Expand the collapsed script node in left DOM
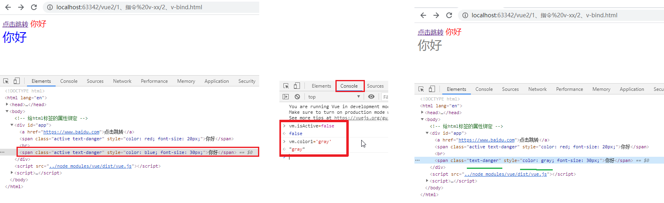 click(x=12, y=173)
